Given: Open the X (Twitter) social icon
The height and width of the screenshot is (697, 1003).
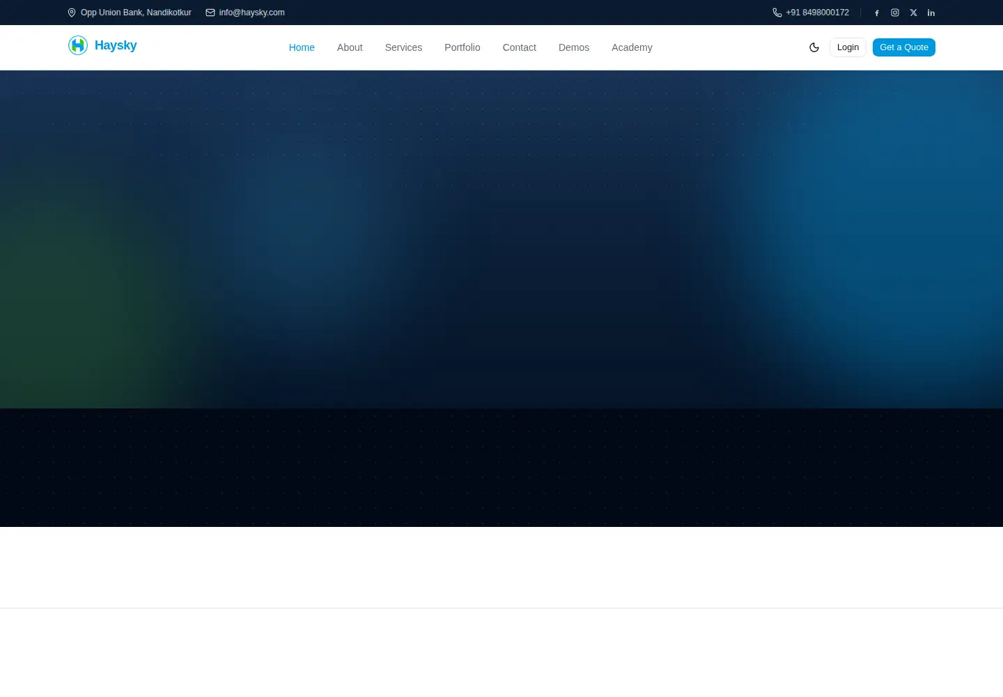Looking at the screenshot, I should pos(913,13).
